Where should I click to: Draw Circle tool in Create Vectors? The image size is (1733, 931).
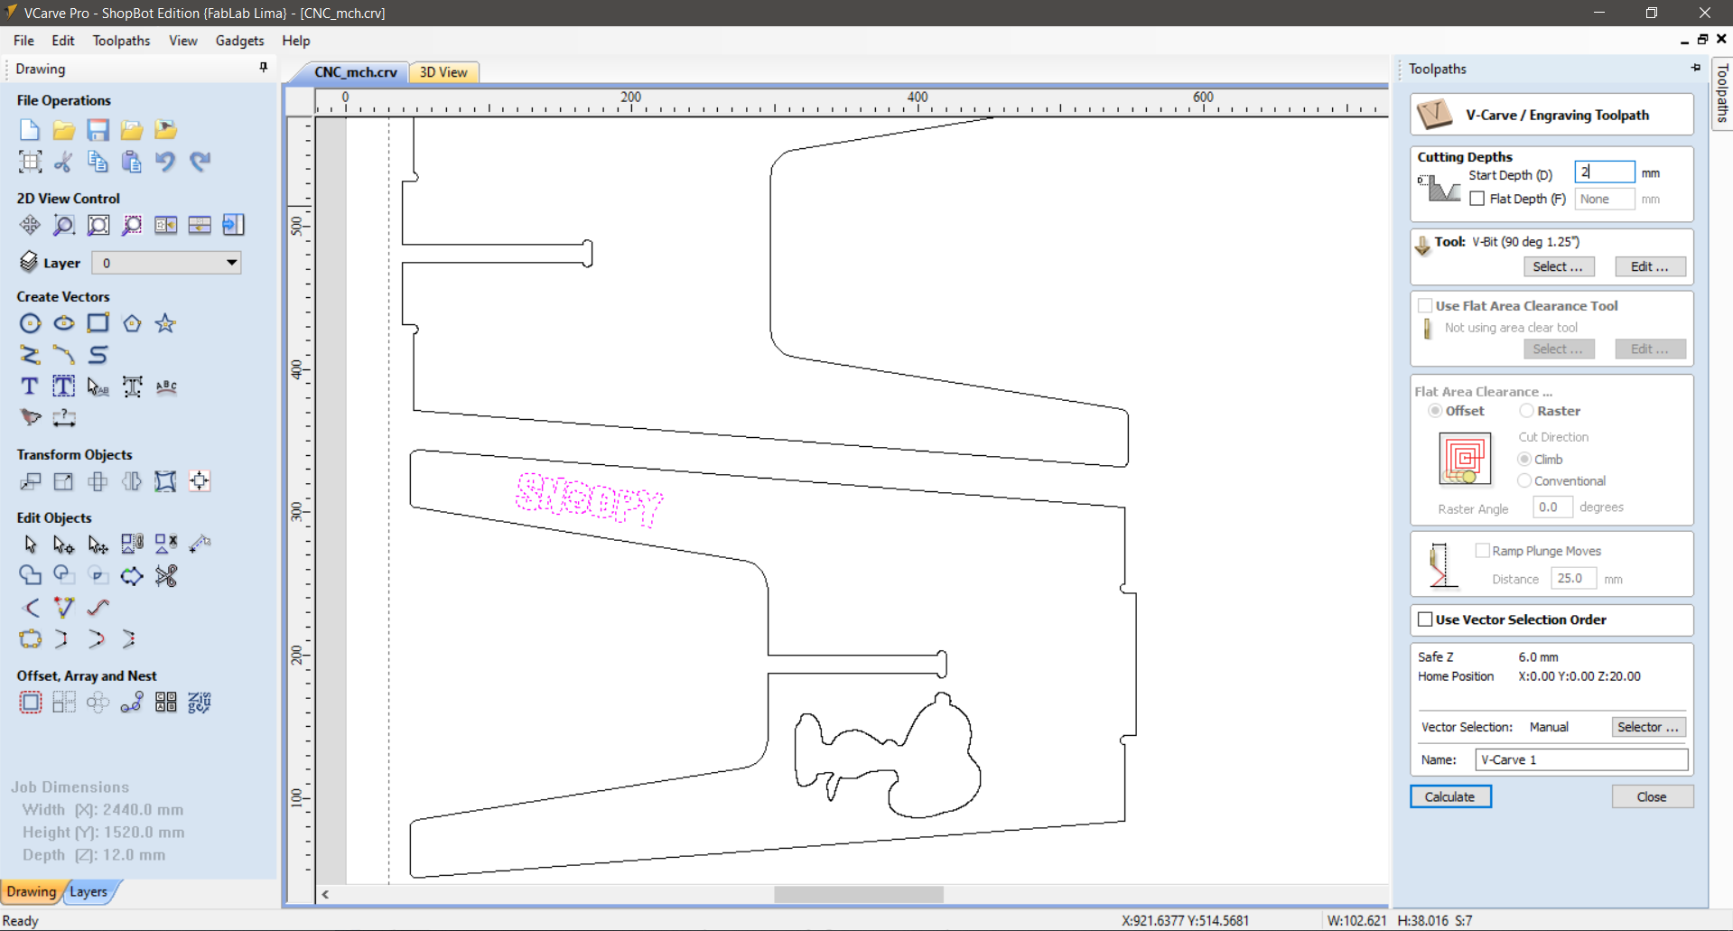30,323
